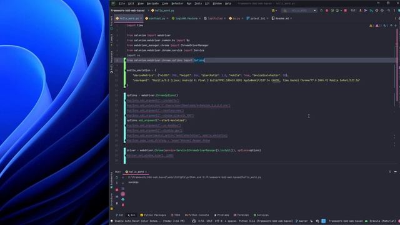Image resolution: width=400 pixels, height=225 pixels.
Task: Open the Run tool window button
Action: pos(131,215)
